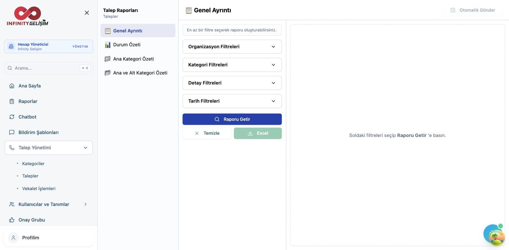The width and height of the screenshot is (509, 250).
Task: Close the sidebar with the X icon
Action: tap(87, 13)
